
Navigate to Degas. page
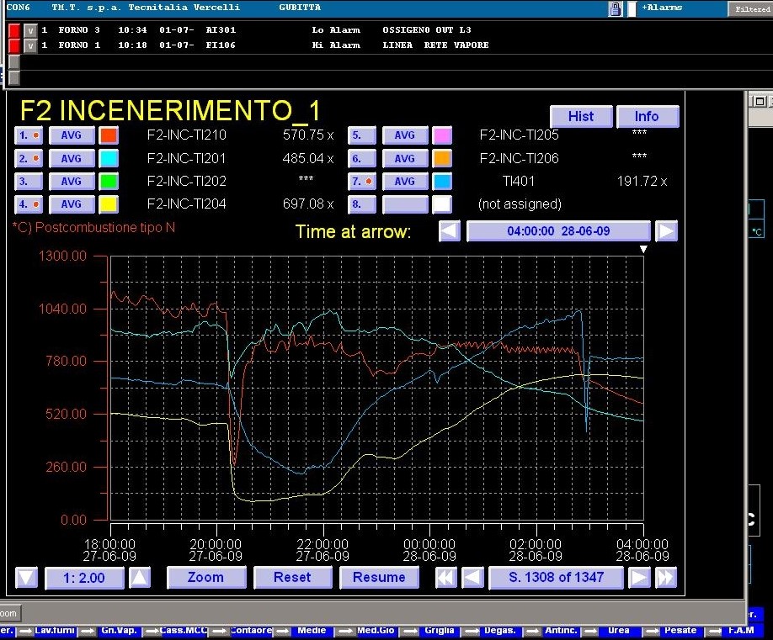(500, 630)
